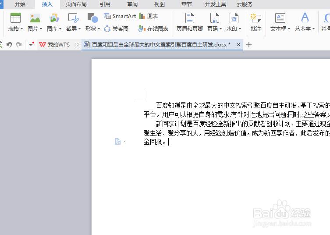
Task: Open the View (视图) tab
Action: 160,4
